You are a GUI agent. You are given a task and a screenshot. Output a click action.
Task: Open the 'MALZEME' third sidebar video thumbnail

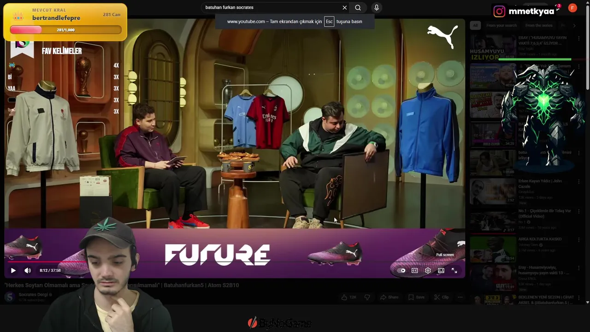tap(493, 105)
